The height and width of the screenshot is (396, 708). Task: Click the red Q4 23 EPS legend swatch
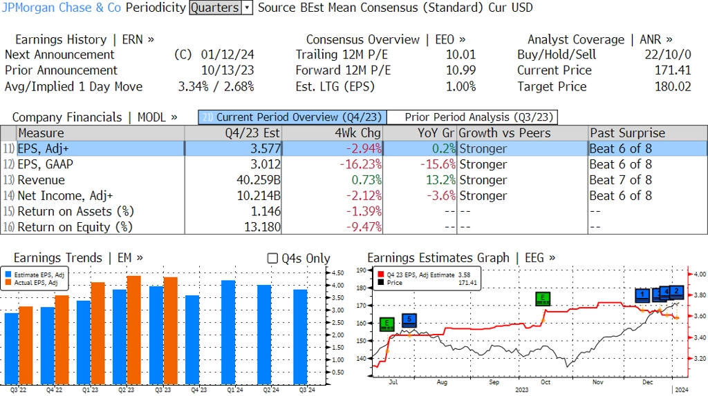381,275
